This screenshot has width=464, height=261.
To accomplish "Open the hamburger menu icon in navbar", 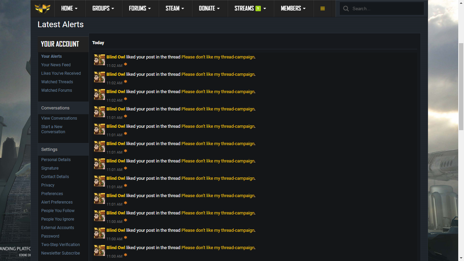I will click(322, 8).
